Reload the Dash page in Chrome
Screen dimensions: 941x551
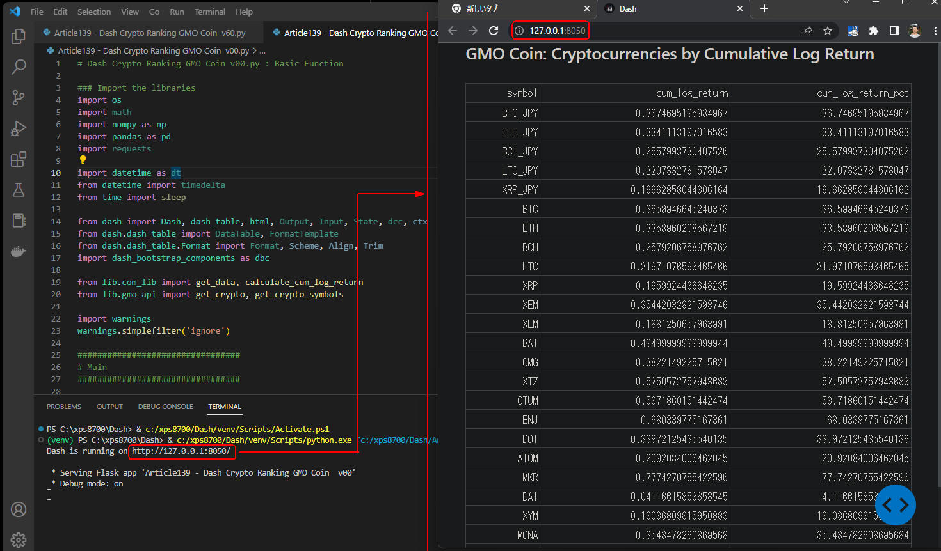[494, 31]
